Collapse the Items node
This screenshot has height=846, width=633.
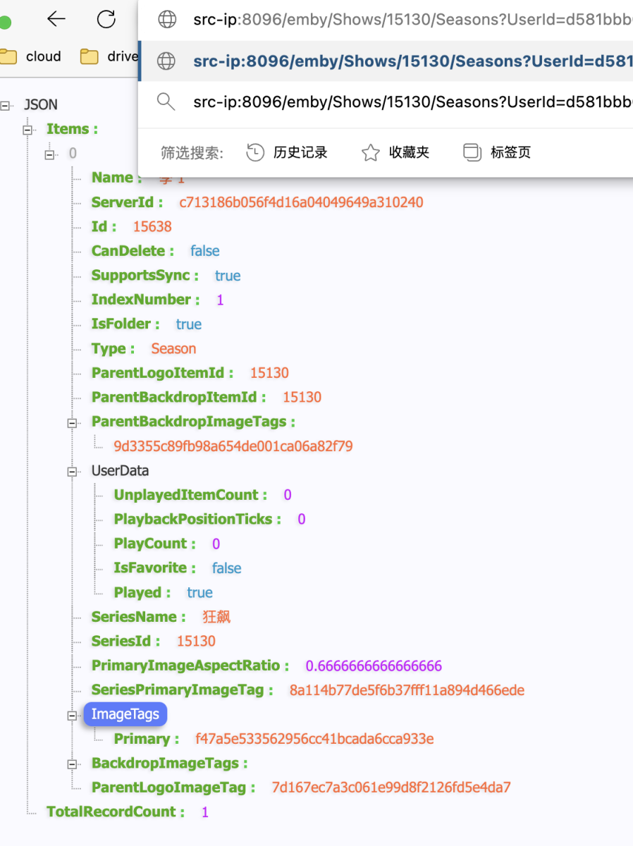click(27, 130)
